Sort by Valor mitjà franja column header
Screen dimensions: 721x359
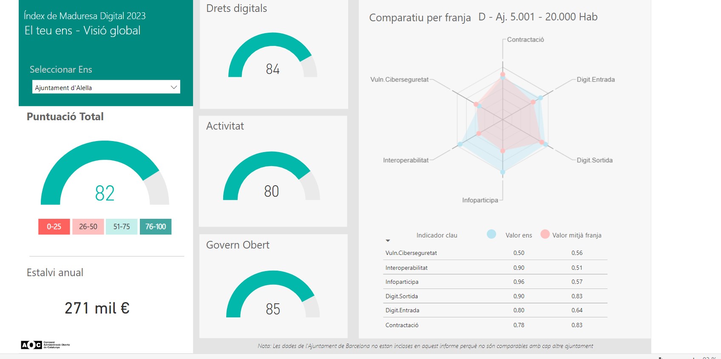click(x=576, y=235)
